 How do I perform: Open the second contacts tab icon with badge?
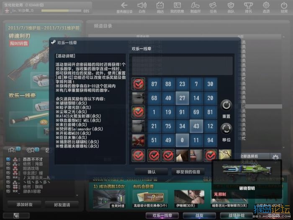[31, 150]
